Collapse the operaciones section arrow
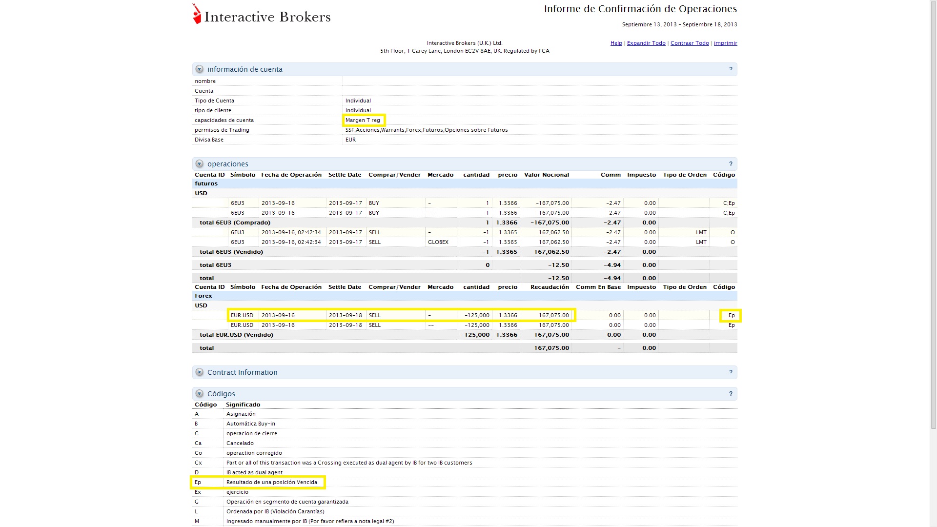 click(199, 164)
